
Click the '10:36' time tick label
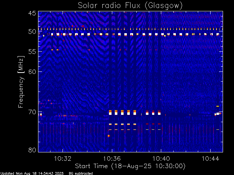(x=112, y=159)
